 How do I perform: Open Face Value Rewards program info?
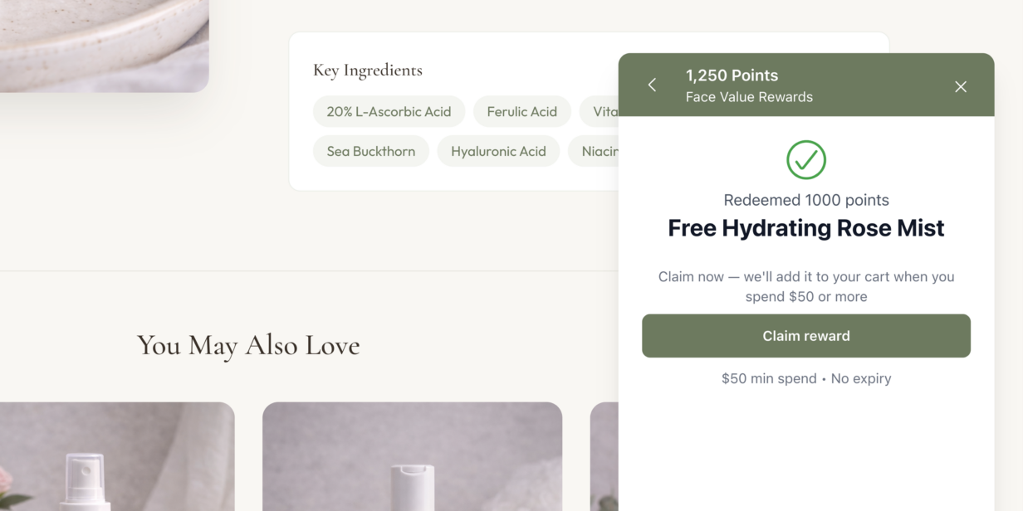click(749, 97)
